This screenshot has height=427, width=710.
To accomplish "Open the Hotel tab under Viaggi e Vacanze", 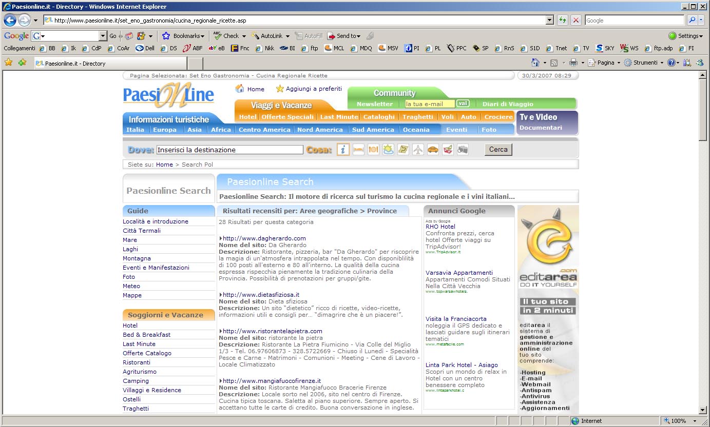I will (x=248, y=117).
